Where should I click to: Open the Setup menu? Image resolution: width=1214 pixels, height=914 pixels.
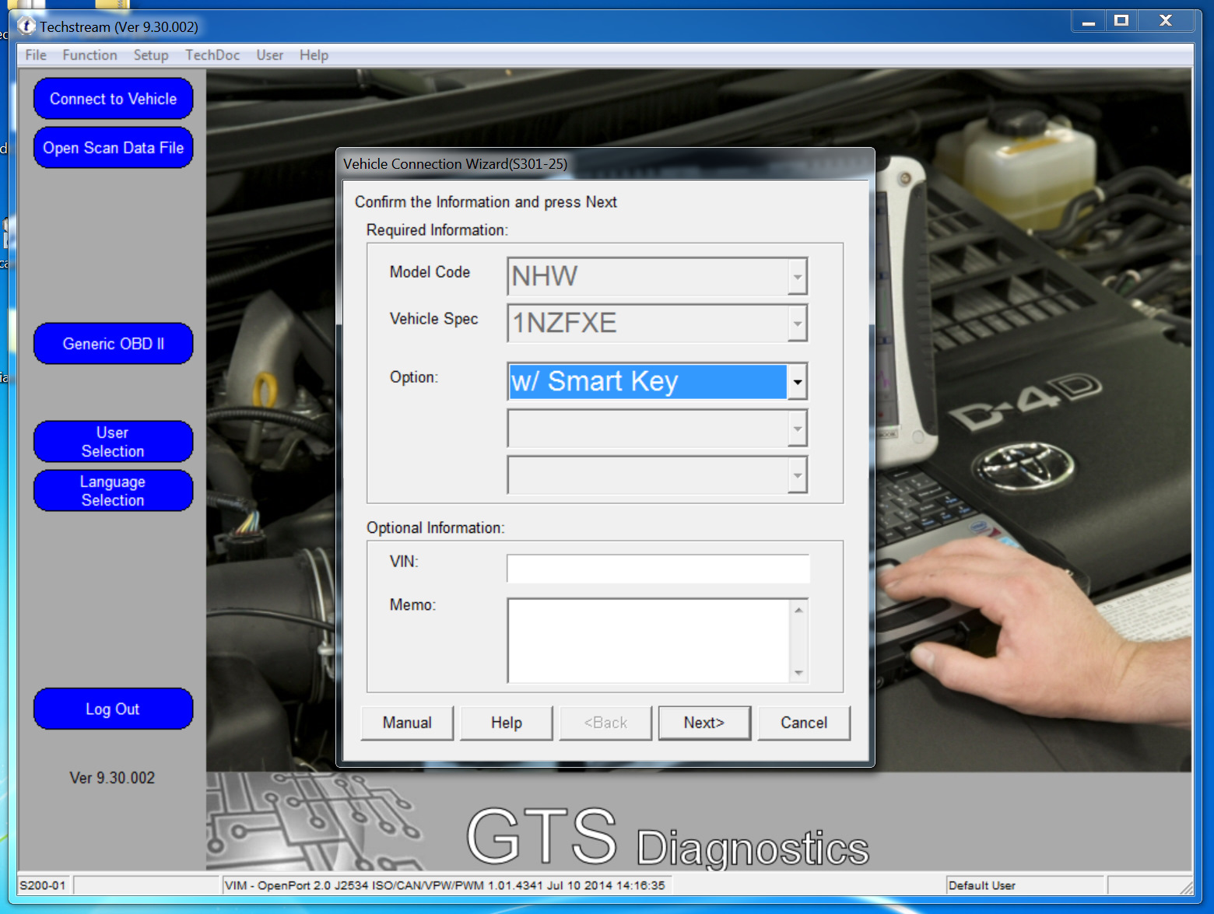click(151, 55)
